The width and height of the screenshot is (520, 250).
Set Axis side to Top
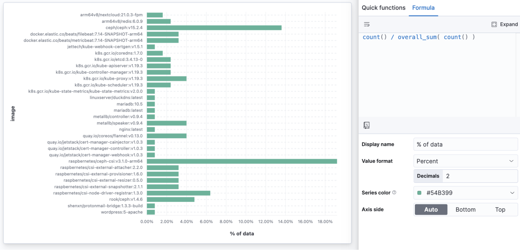(500, 209)
